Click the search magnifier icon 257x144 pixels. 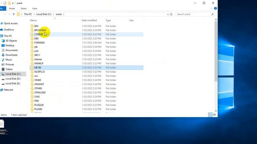click(x=212, y=14)
